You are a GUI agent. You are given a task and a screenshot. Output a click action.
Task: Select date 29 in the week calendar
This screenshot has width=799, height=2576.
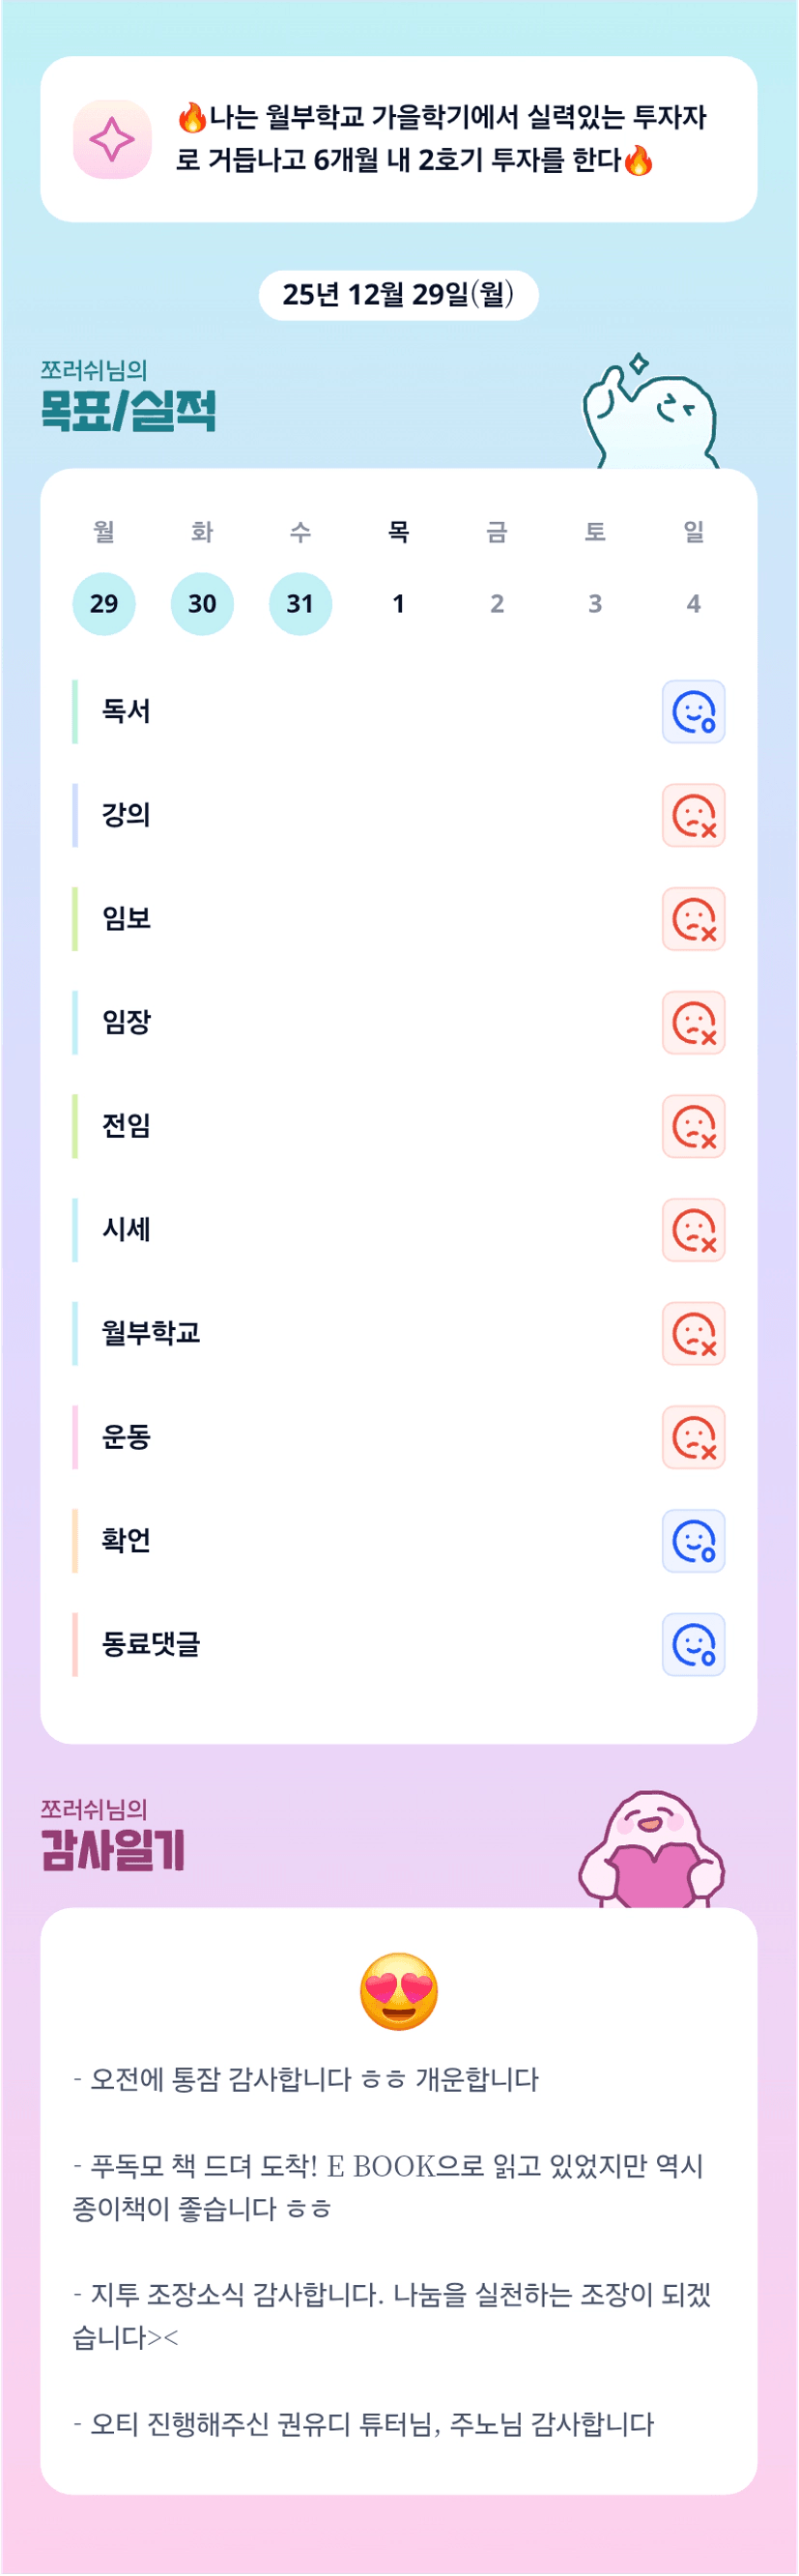[x=104, y=604]
